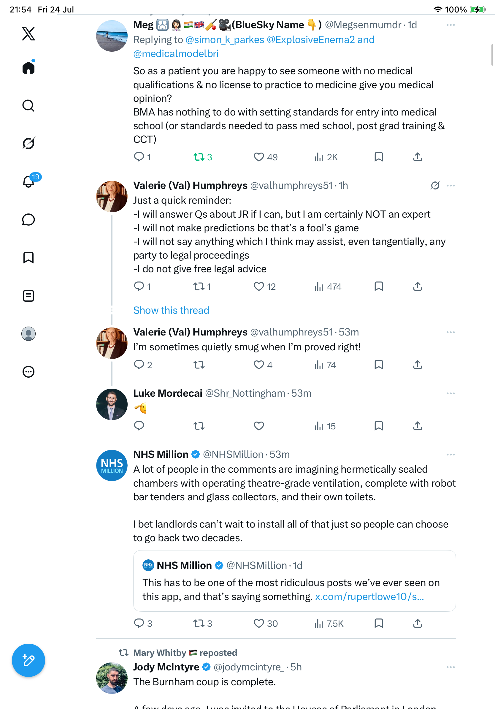This screenshot has width=495, height=709.
Task: Tap the compose post floating button
Action: tap(28, 660)
